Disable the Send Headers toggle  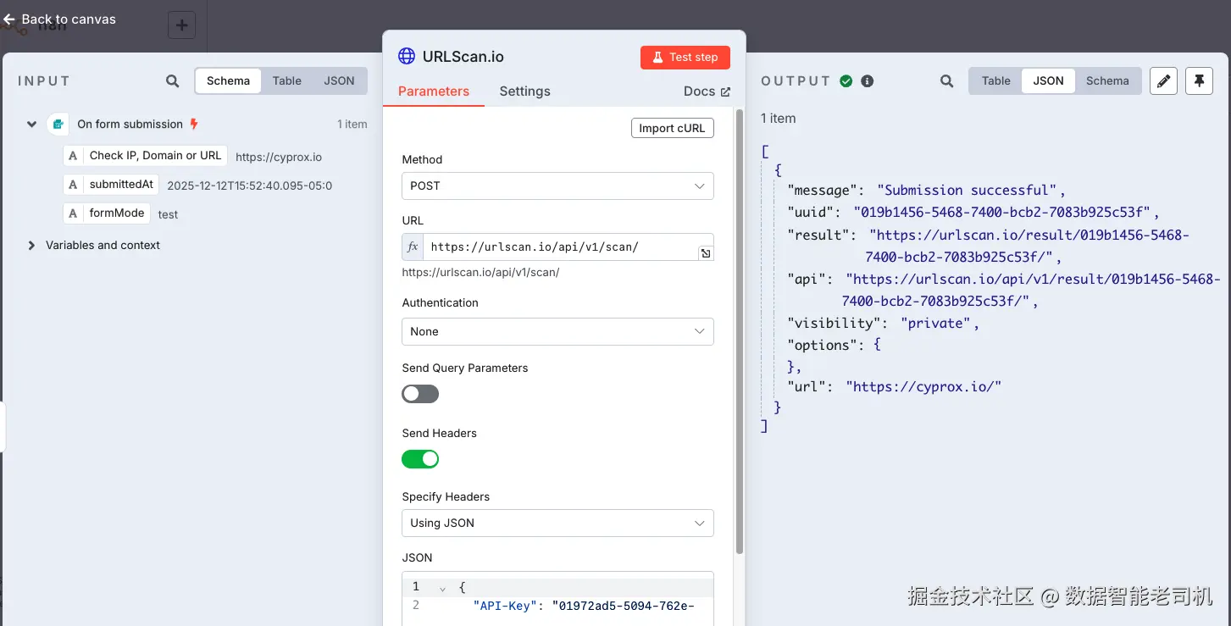420,459
